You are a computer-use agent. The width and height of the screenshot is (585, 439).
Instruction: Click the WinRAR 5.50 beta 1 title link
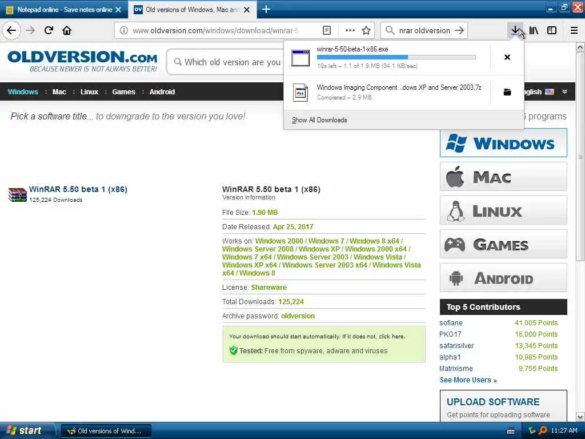pyautogui.click(x=78, y=189)
